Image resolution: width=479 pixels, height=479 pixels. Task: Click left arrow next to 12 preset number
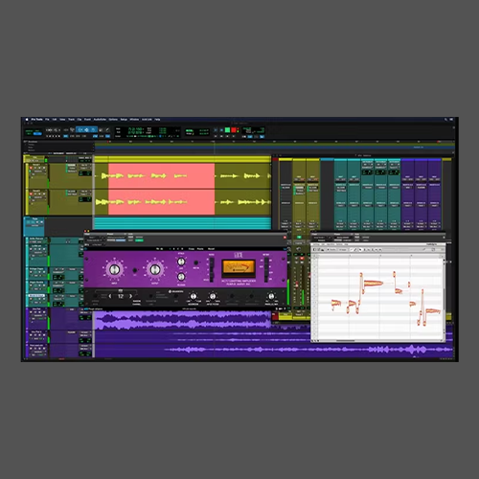pyautogui.click(x=110, y=296)
